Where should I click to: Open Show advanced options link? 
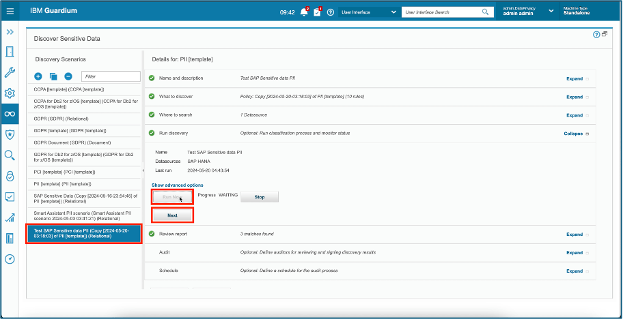coord(177,185)
